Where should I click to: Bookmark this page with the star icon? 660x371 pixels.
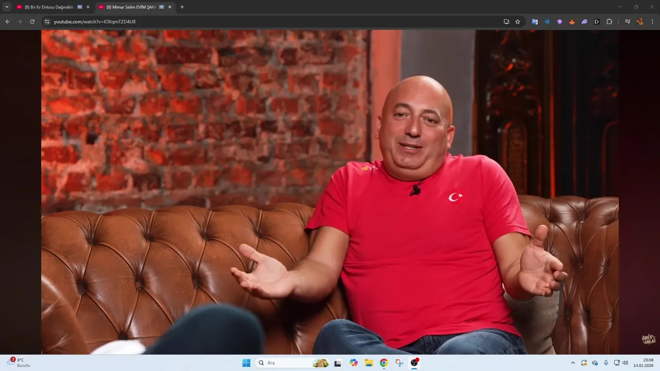coord(518,22)
